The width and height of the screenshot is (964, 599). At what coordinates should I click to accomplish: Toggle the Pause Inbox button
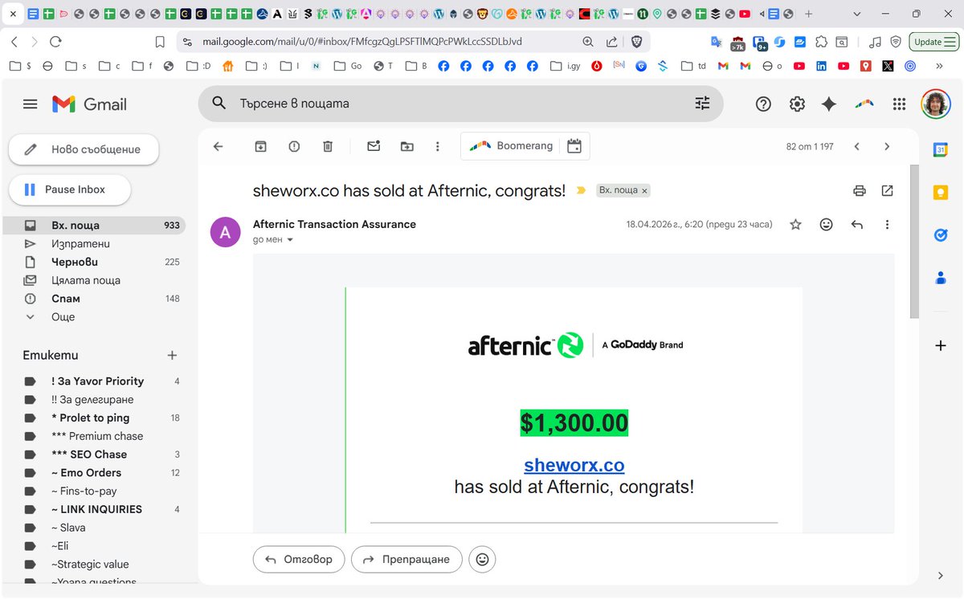tap(70, 189)
